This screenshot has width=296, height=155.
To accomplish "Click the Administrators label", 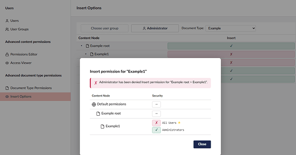I will coord(173,130).
